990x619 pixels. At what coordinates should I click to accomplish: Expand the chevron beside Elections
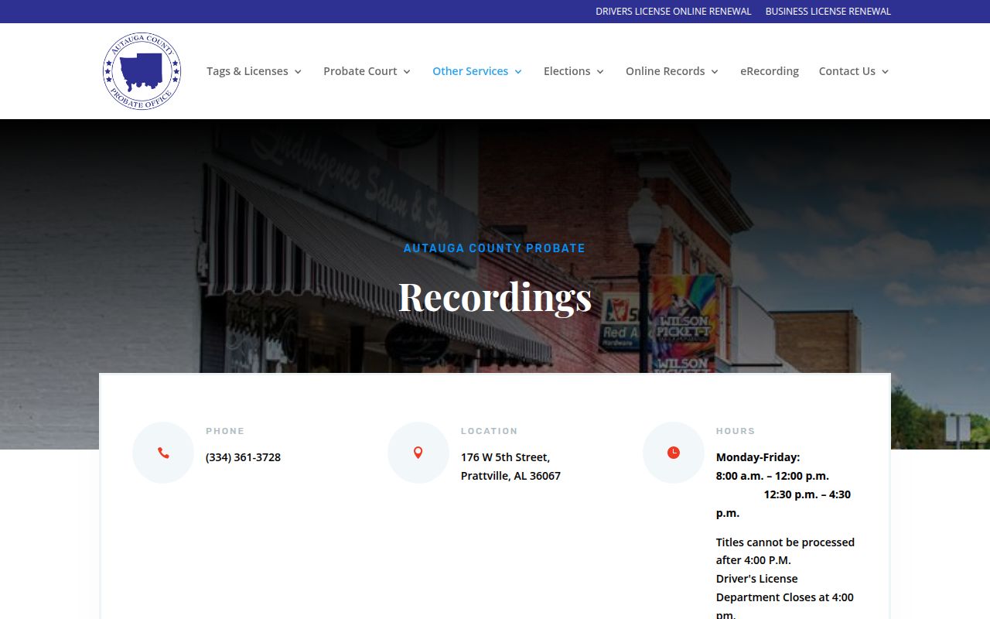tap(600, 72)
